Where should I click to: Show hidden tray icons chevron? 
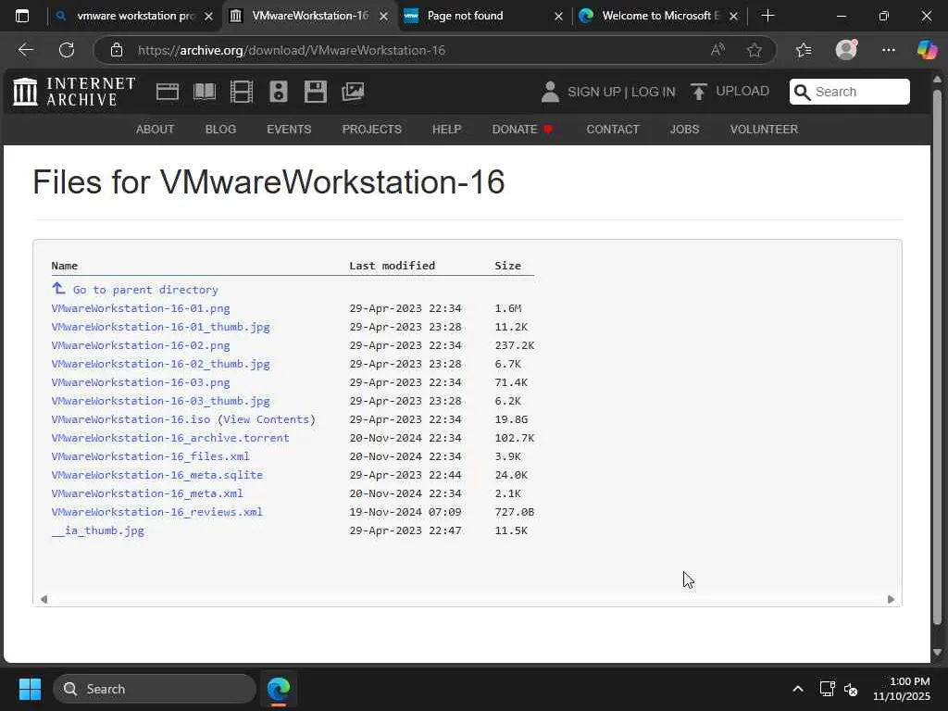click(x=798, y=689)
